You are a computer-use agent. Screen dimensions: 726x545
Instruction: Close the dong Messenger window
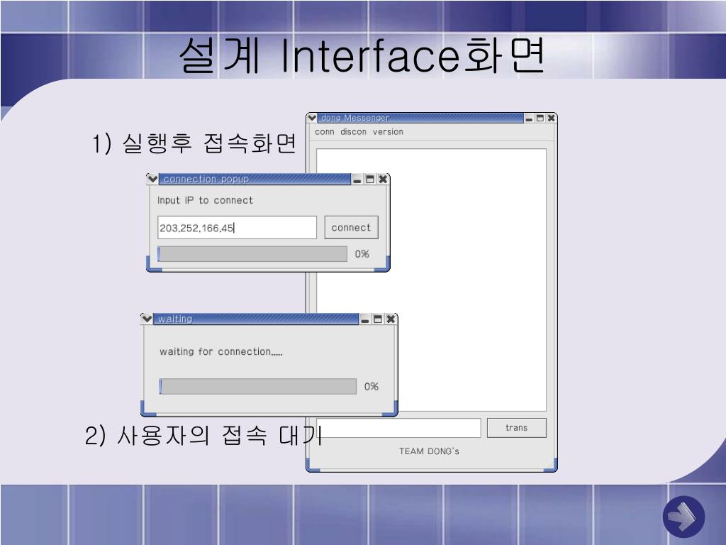tap(551, 119)
